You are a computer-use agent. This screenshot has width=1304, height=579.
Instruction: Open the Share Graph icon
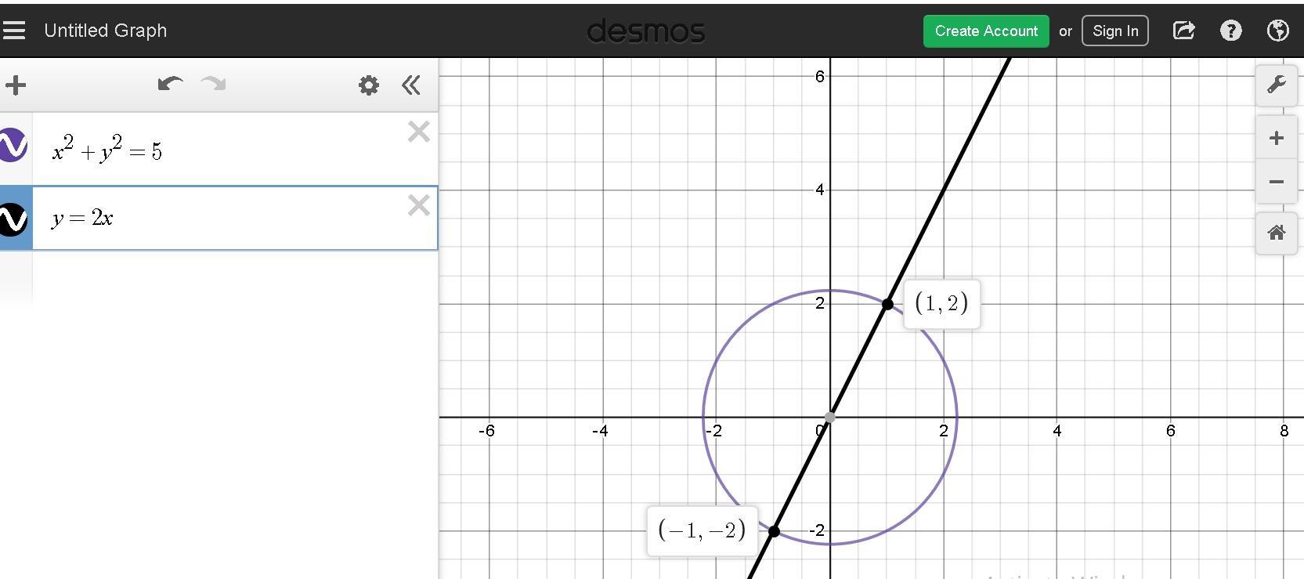(1183, 31)
